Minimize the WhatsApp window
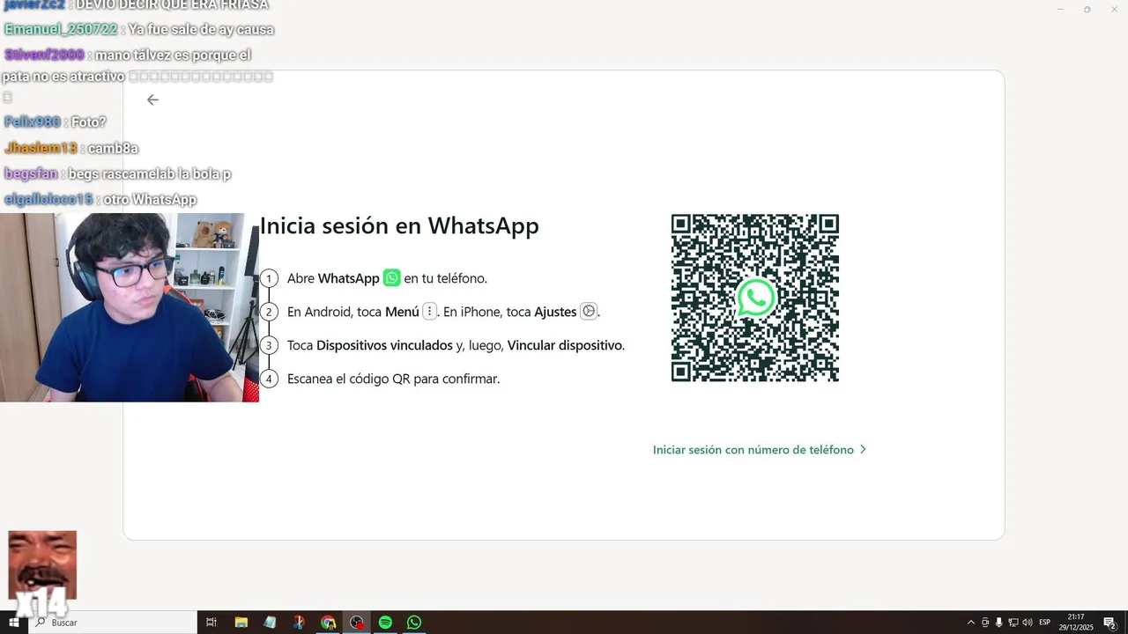Image resolution: width=1128 pixels, height=634 pixels. tap(1060, 10)
